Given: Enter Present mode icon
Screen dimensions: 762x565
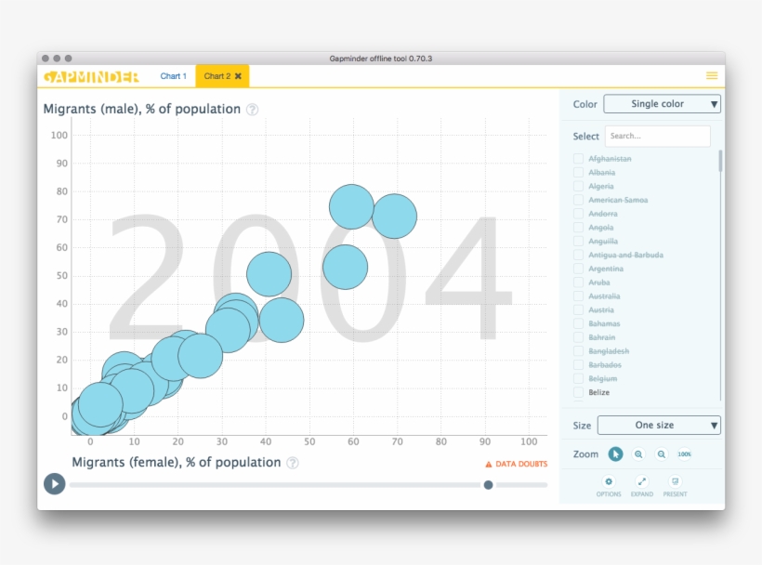Looking at the screenshot, I should pos(675,482).
